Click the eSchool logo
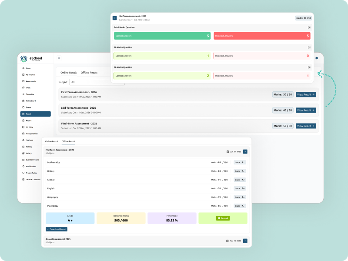This screenshot has height=261, width=348. click(30, 58)
